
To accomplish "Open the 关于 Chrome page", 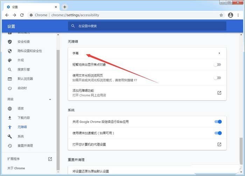I will (x=16, y=168).
